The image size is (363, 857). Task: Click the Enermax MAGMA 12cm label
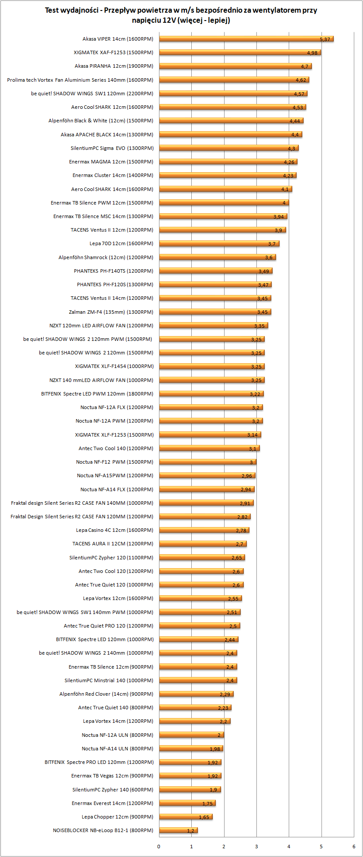tap(111, 162)
